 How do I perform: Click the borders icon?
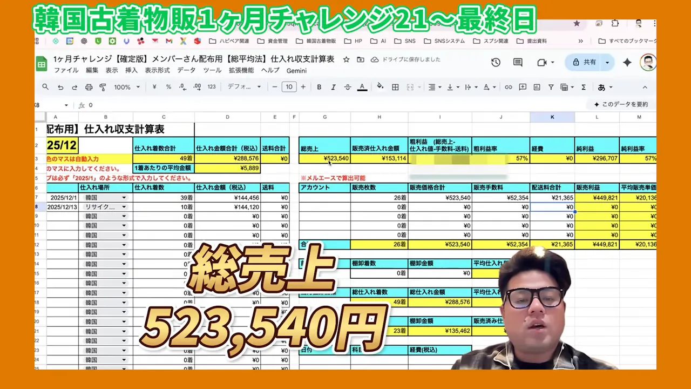(395, 87)
